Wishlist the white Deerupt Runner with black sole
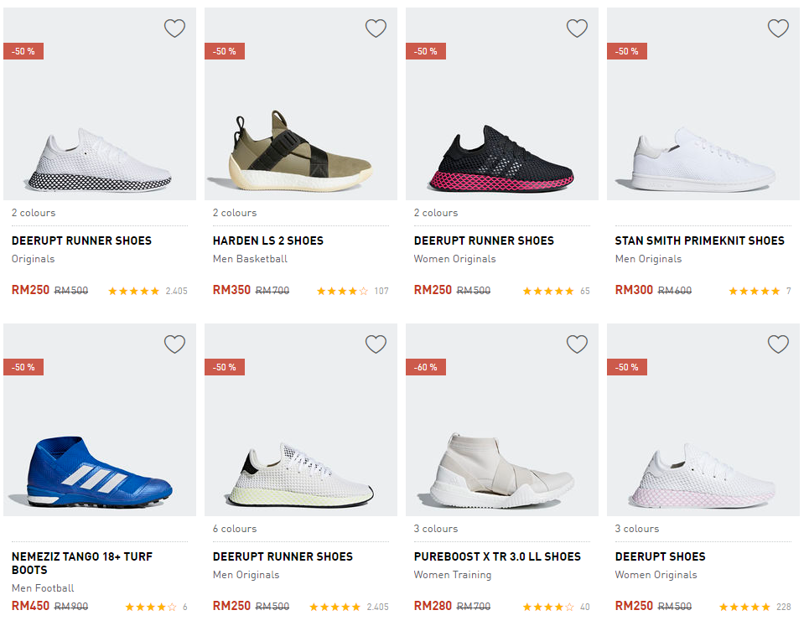The width and height of the screenshot is (809, 631). [174, 28]
